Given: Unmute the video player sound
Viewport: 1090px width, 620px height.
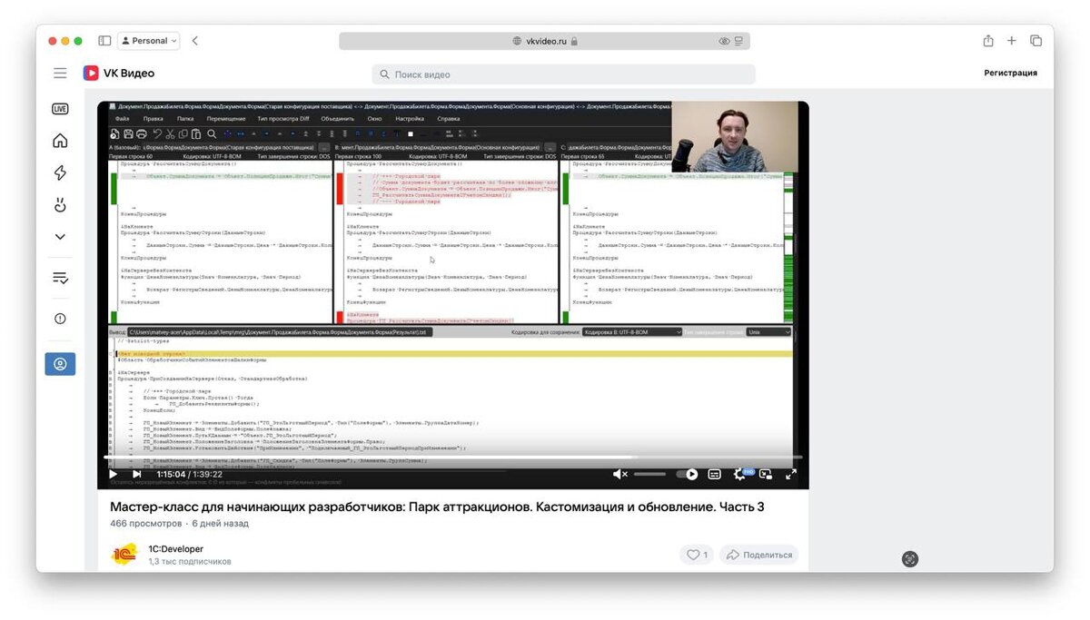Looking at the screenshot, I should point(620,474).
